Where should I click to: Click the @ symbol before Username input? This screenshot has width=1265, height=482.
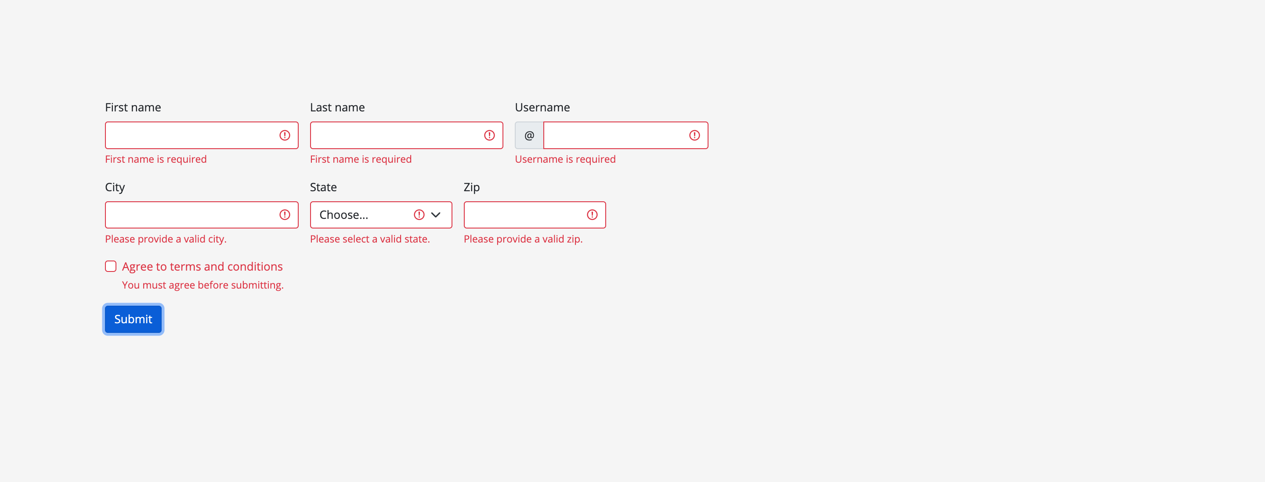click(x=528, y=136)
